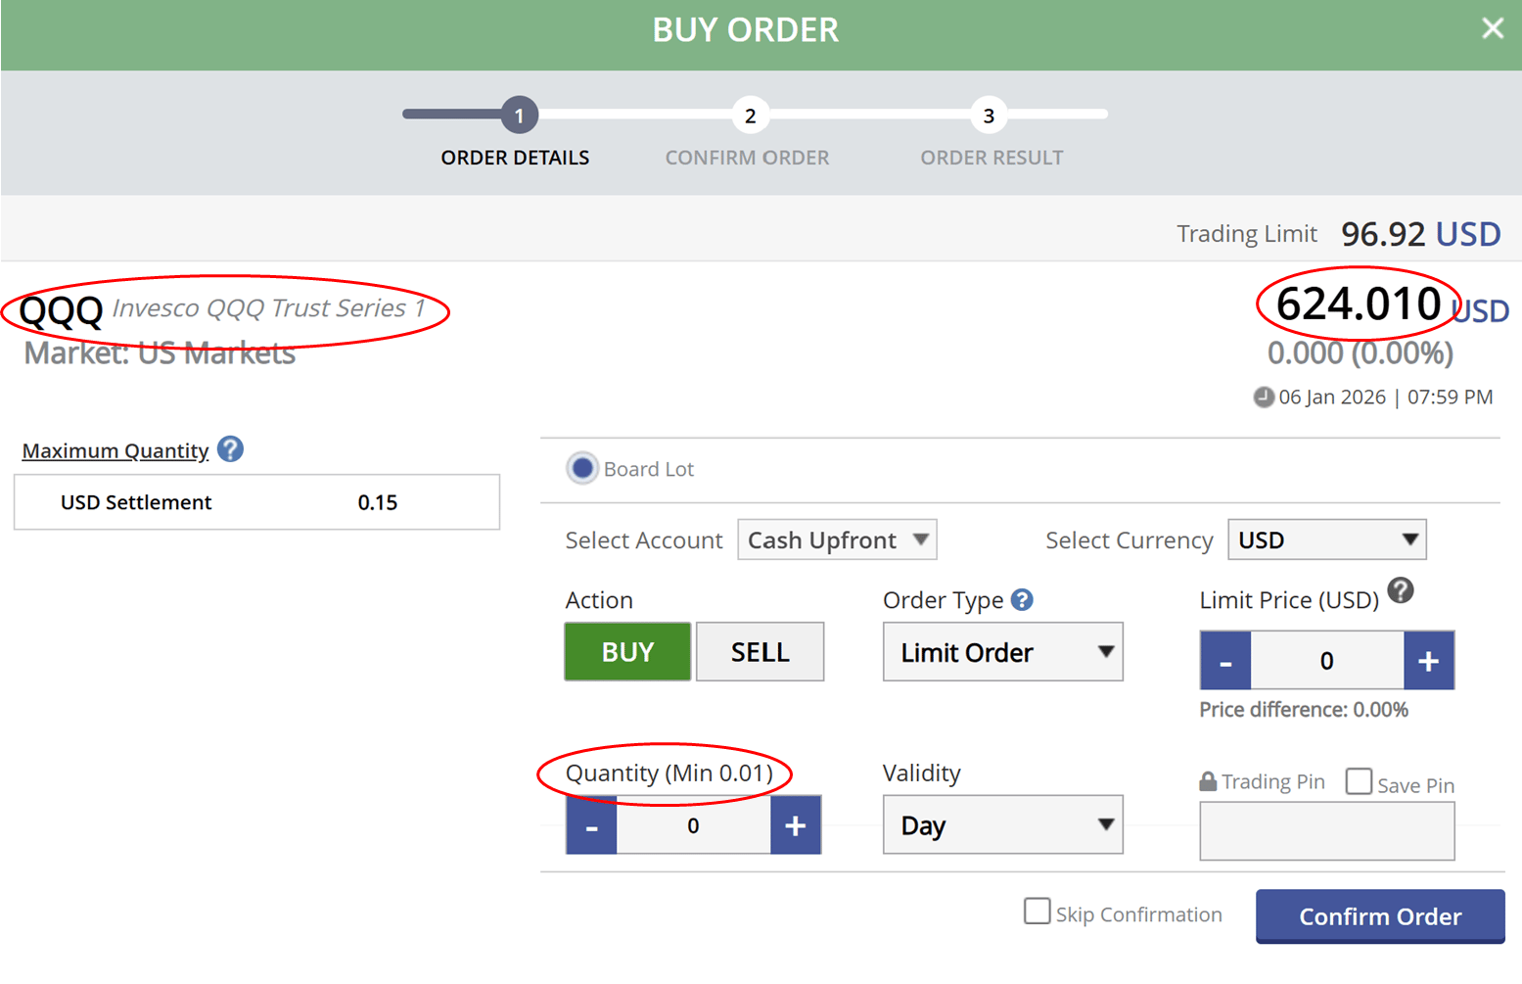1522x984 pixels.
Task: Go to step 1 Order Details
Action: tap(519, 116)
